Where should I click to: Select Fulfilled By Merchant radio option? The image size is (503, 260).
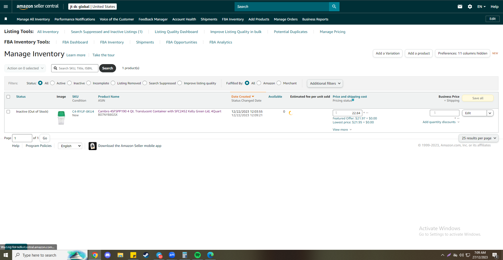click(279, 83)
